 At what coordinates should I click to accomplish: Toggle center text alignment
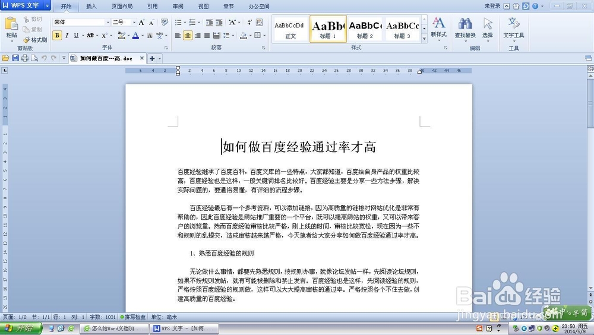[x=188, y=36]
